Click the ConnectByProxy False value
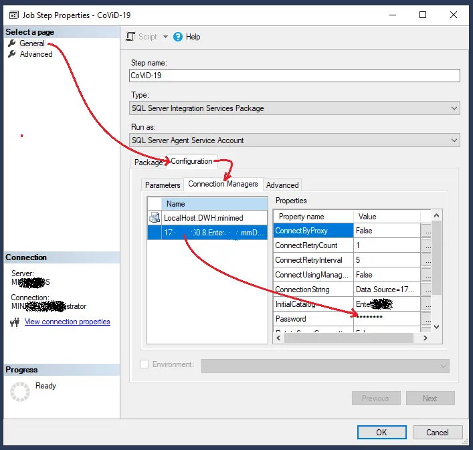The width and height of the screenshot is (473, 450). pos(387,231)
